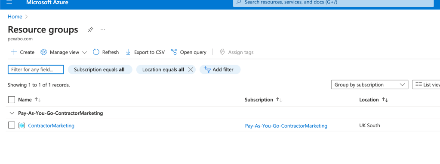Create a new resource group
Screen dimensions: 440x164
22,52
